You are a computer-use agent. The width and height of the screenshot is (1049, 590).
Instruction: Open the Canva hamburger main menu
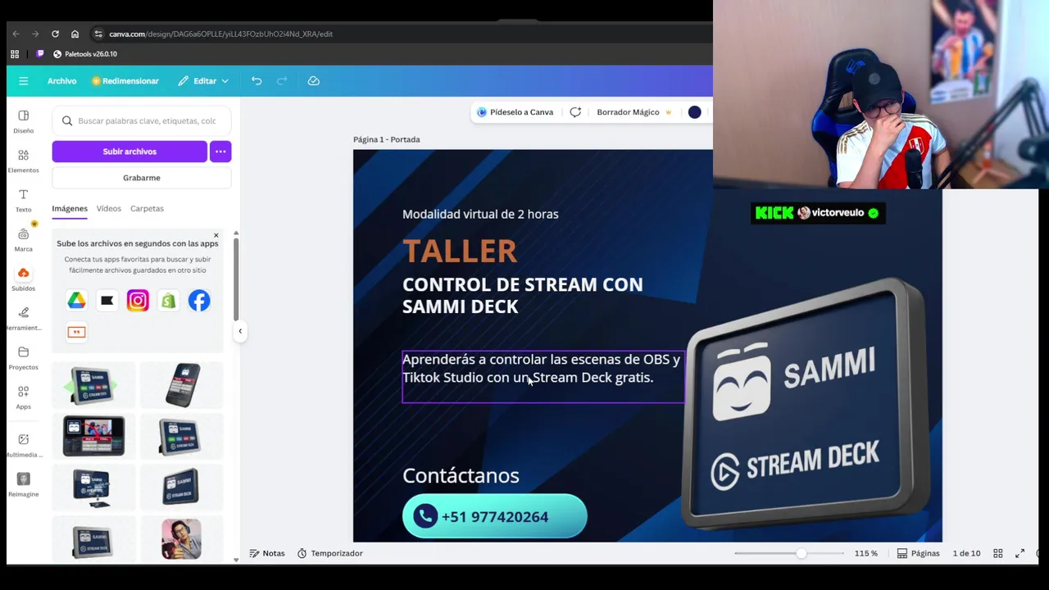(x=23, y=81)
